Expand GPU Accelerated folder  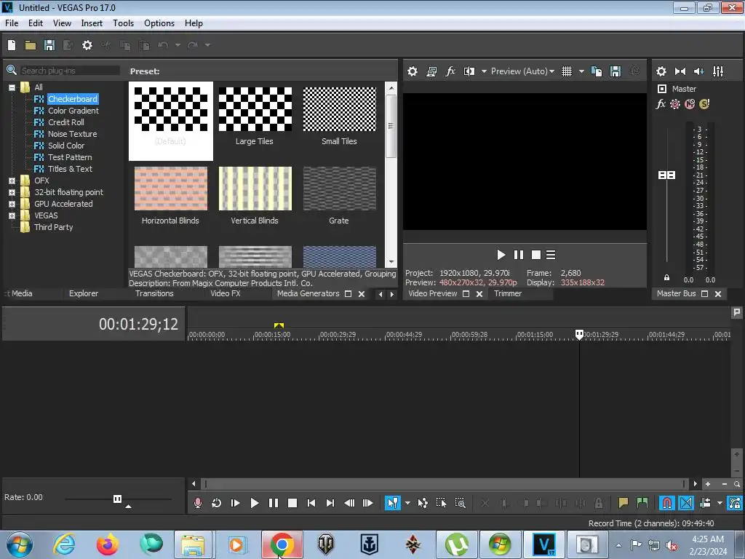click(12, 204)
